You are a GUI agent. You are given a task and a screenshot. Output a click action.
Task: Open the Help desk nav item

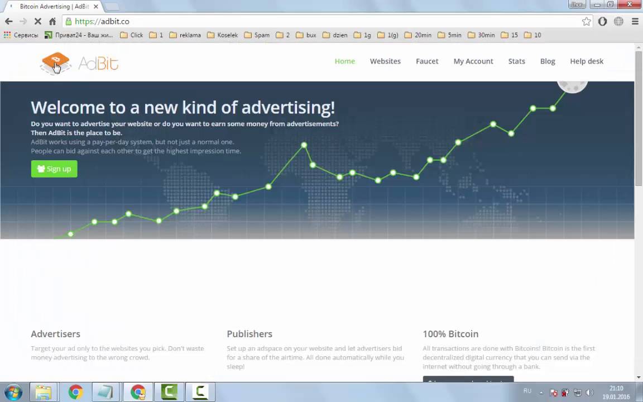point(587,61)
